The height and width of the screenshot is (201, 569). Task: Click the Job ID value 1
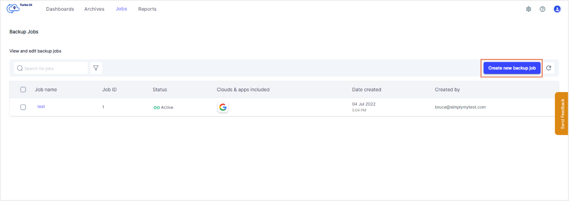pyautogui.click(x=103, y=107)
